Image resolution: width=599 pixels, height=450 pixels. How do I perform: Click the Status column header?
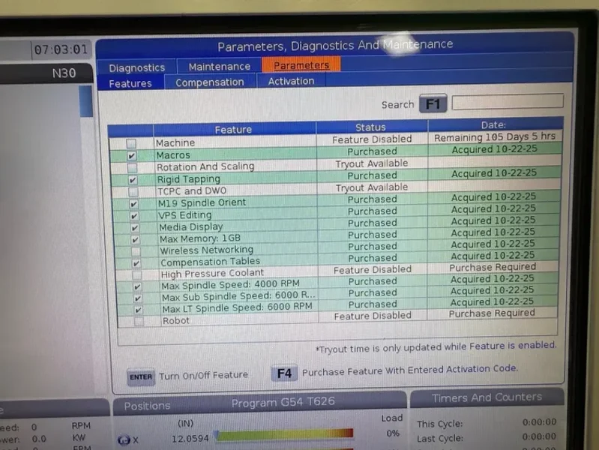(x=370, y=127)
